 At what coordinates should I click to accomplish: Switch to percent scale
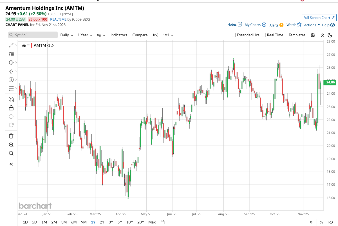321,222
